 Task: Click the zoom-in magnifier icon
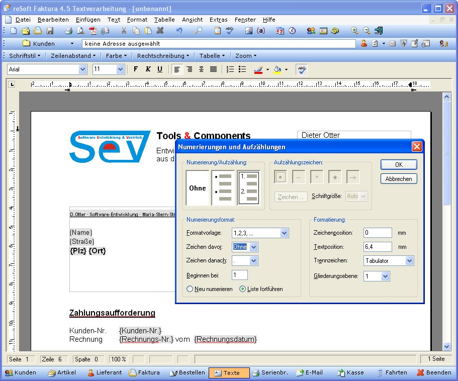[x=354, y=31]
